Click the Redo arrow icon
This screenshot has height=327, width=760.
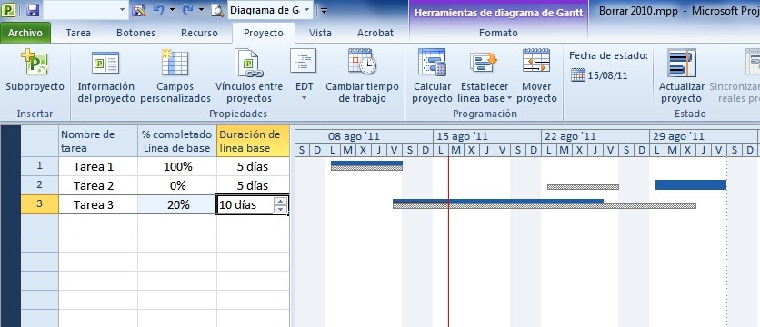coord(187,10)
